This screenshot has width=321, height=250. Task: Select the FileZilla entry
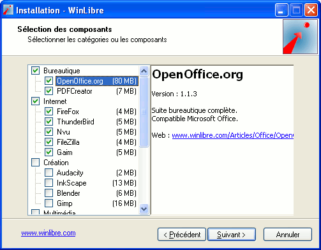pyautogui.click(x=97, y=142)
